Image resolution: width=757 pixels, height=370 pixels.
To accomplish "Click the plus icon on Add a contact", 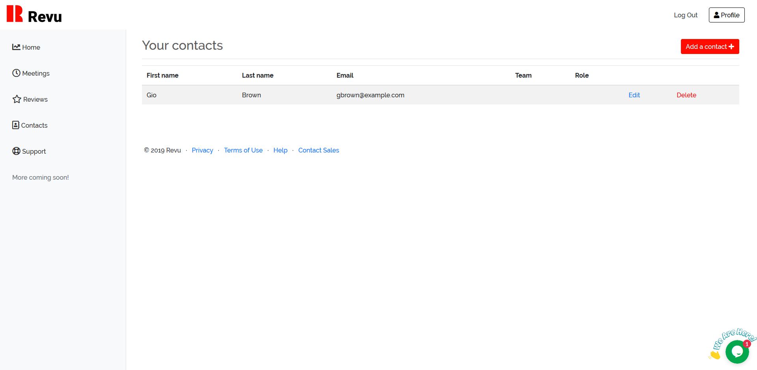I will click(731, 46).
